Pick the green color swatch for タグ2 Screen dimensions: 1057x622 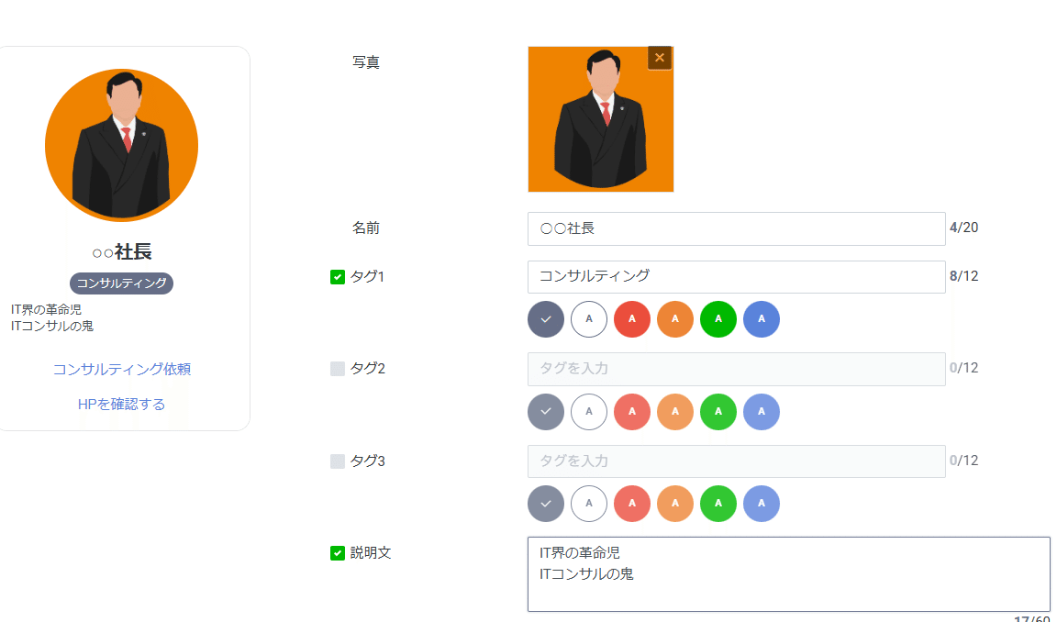tap(718, 411)
